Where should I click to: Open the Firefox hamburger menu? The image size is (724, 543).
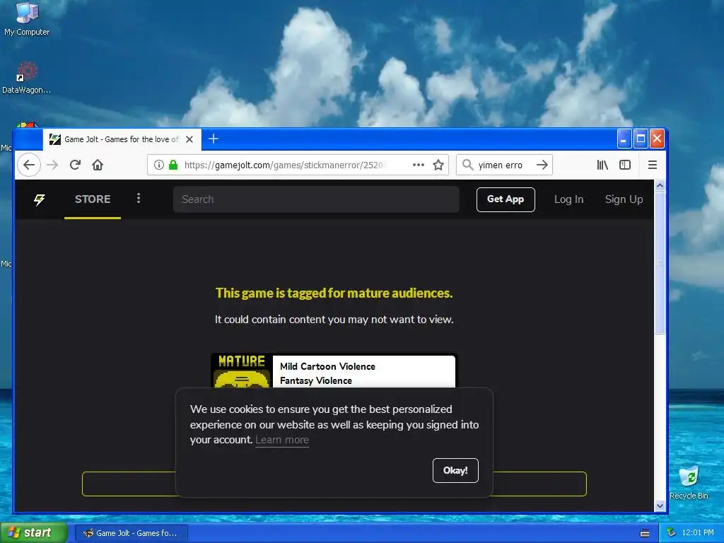click(653, 165)
